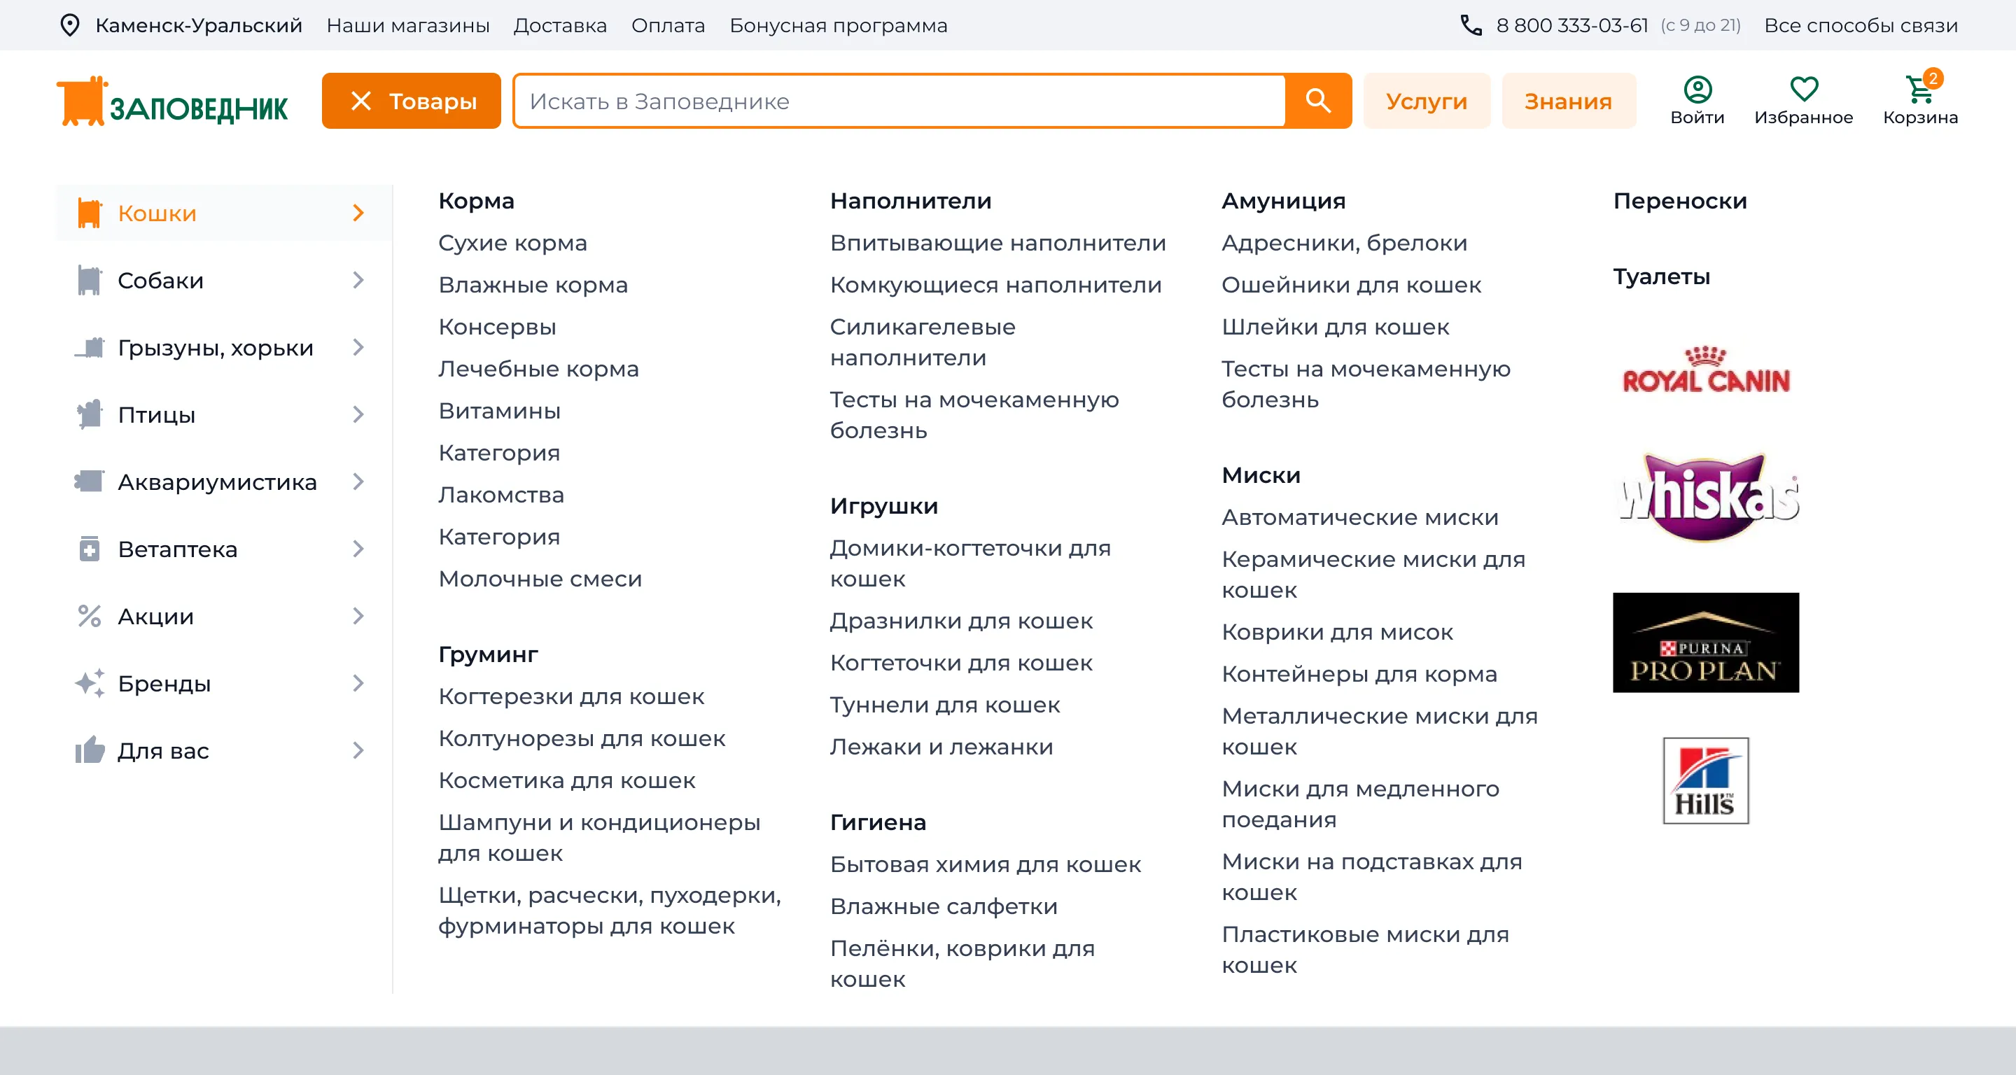This screenshot has width=2016, height=1075.
Task: Change city via Каменск-Уральский link
Action: tap(198, 26)
